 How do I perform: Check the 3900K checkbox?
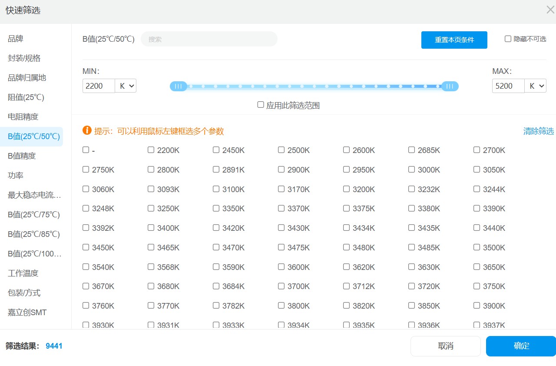point(477,306)
